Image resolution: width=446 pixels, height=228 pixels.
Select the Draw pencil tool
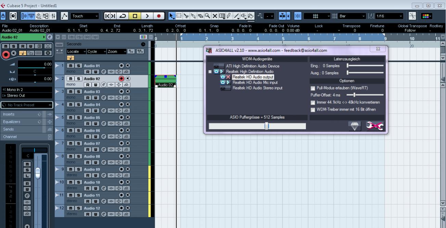coord(229,16)
